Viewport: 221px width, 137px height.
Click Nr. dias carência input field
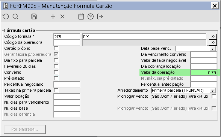67,115
